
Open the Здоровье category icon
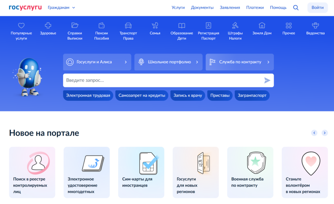[48, 26]
